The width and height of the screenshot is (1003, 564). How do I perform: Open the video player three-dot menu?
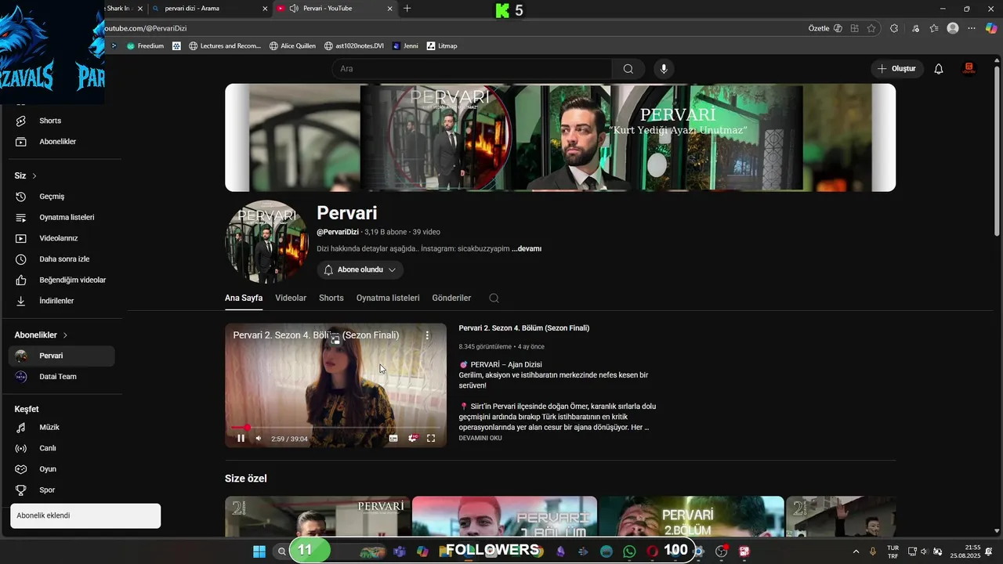click(x=427, y=334)
